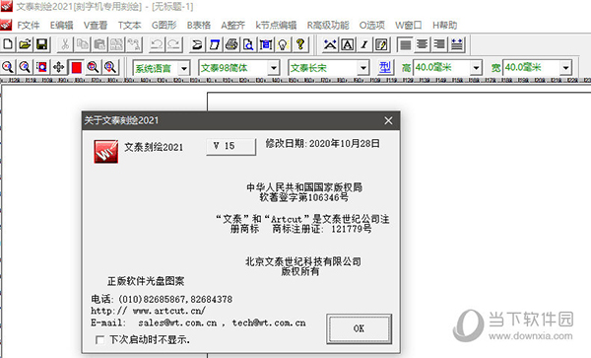Open the B表格 menu
The image size is (591, 358).
pyautogui.click(x=199, y=26)
